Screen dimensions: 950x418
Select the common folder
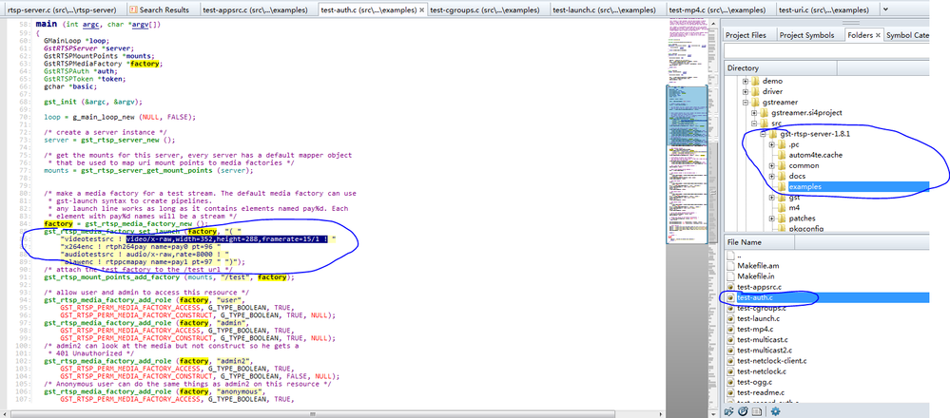[804, 165]
